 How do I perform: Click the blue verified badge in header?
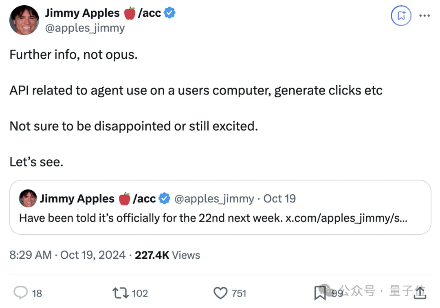tap(169, 13)
